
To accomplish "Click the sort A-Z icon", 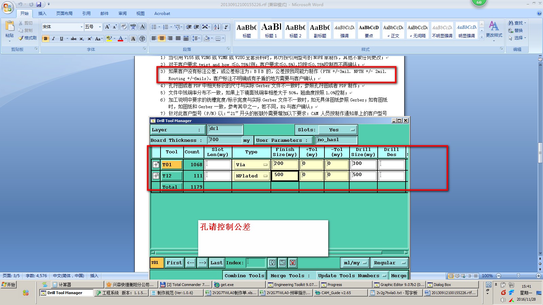I will click(217, 27).
